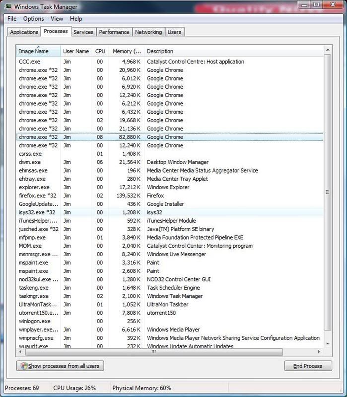The image size is (347, 397).
Task: Select the UltraMonTask process row
Action: pos(170,304)
